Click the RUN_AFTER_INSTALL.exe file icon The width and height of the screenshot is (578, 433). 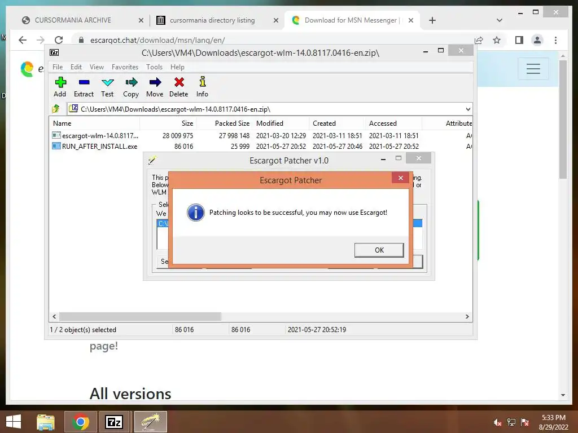[x=56, y=146]
